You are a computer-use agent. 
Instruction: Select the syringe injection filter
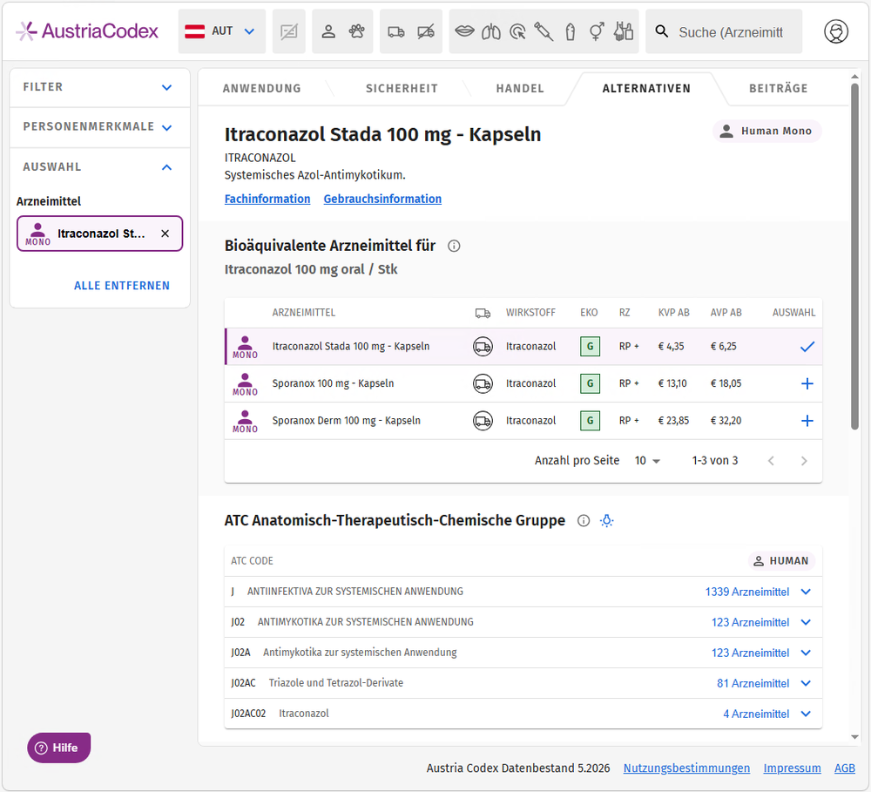tap(544, 31)
